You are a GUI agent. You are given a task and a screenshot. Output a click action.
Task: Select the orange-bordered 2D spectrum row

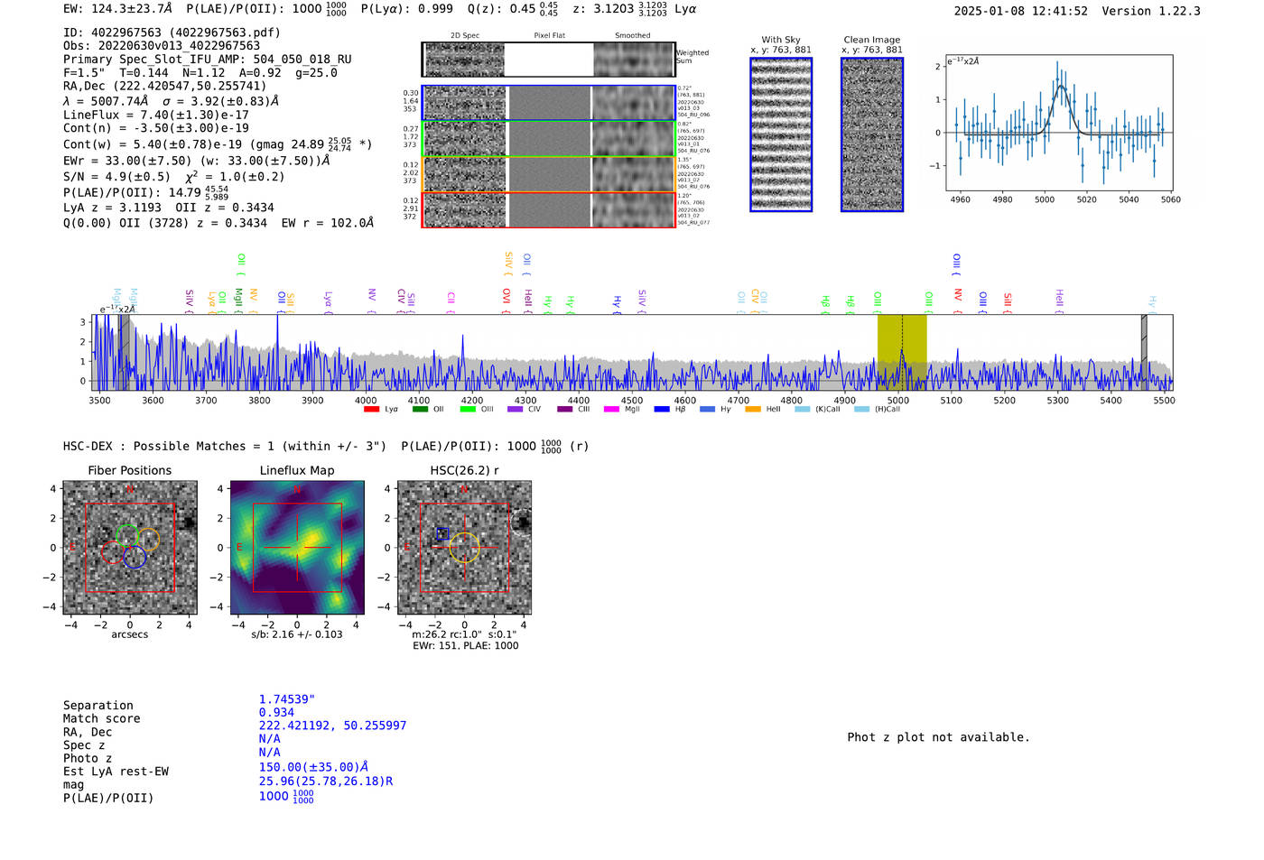pyautogui.click(x=549, y=174)
